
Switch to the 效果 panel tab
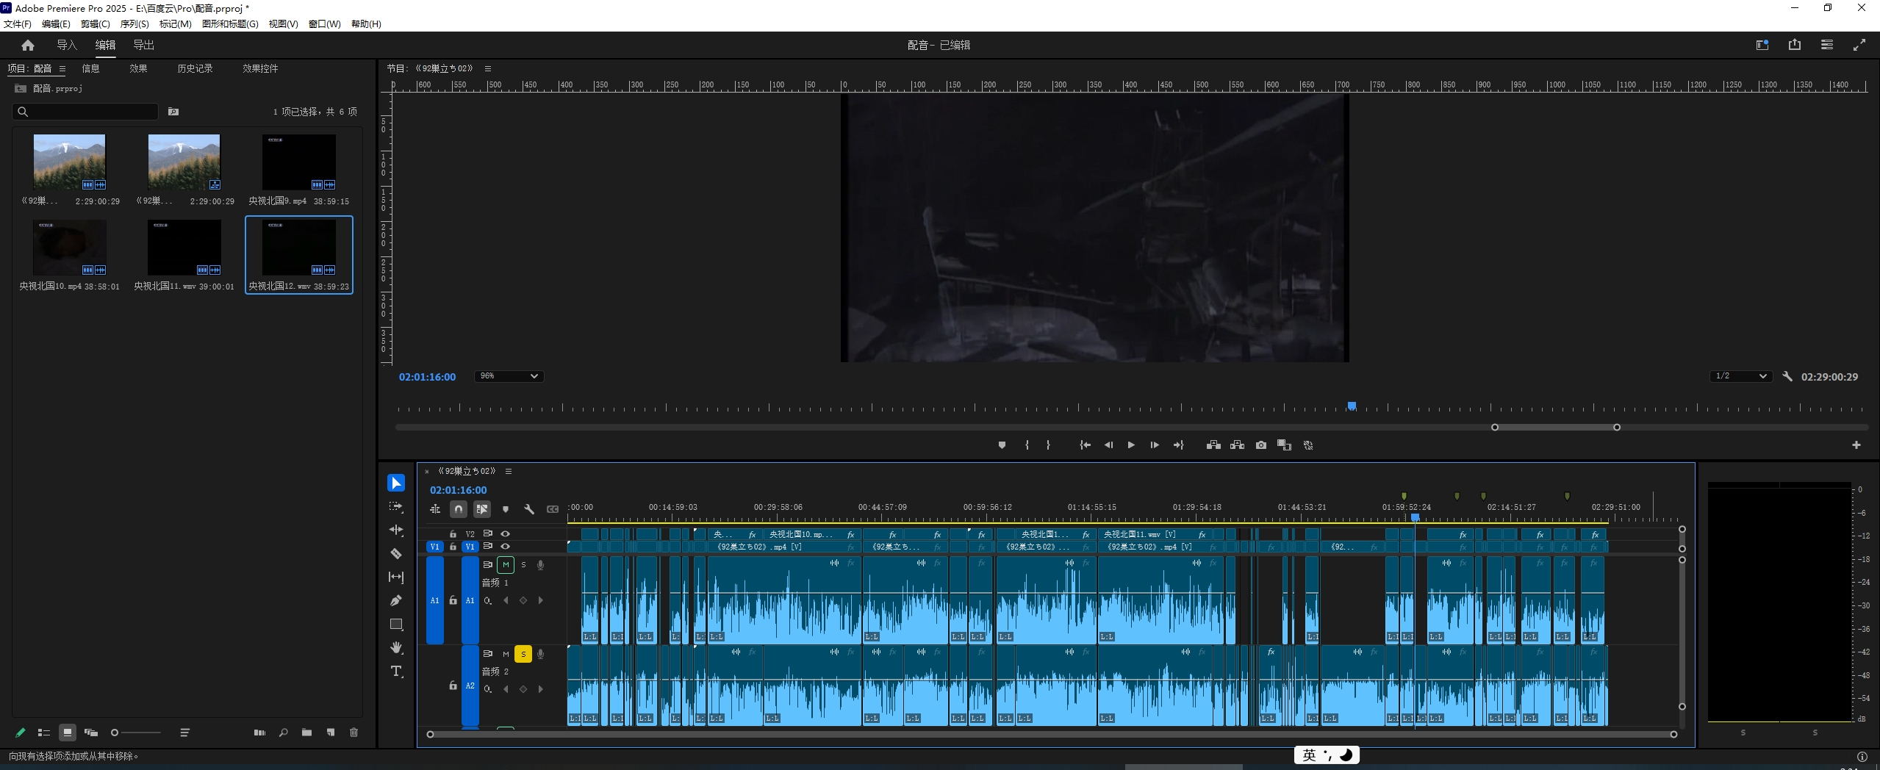click(x=138, y=68)
